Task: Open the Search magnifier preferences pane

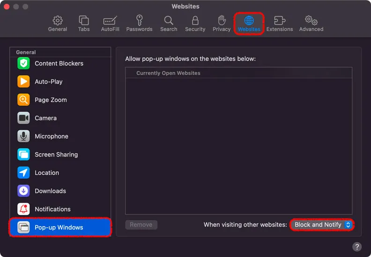Action: (x=169, y=24)
